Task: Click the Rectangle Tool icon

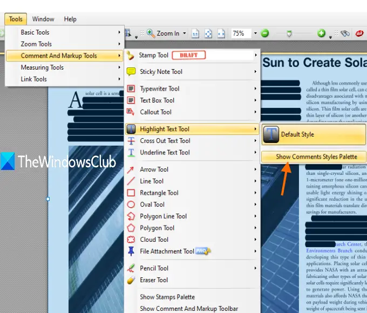Action: click(131, 193)
